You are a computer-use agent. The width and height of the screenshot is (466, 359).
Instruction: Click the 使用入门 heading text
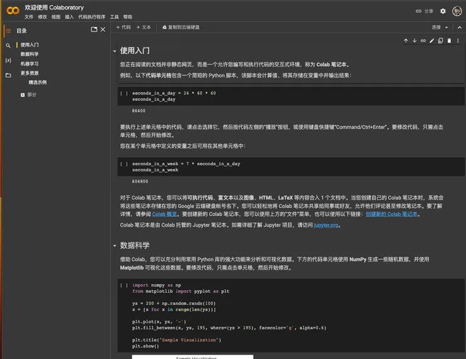135,50
